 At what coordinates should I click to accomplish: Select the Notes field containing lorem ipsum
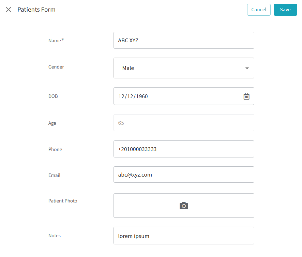(184, 236)
